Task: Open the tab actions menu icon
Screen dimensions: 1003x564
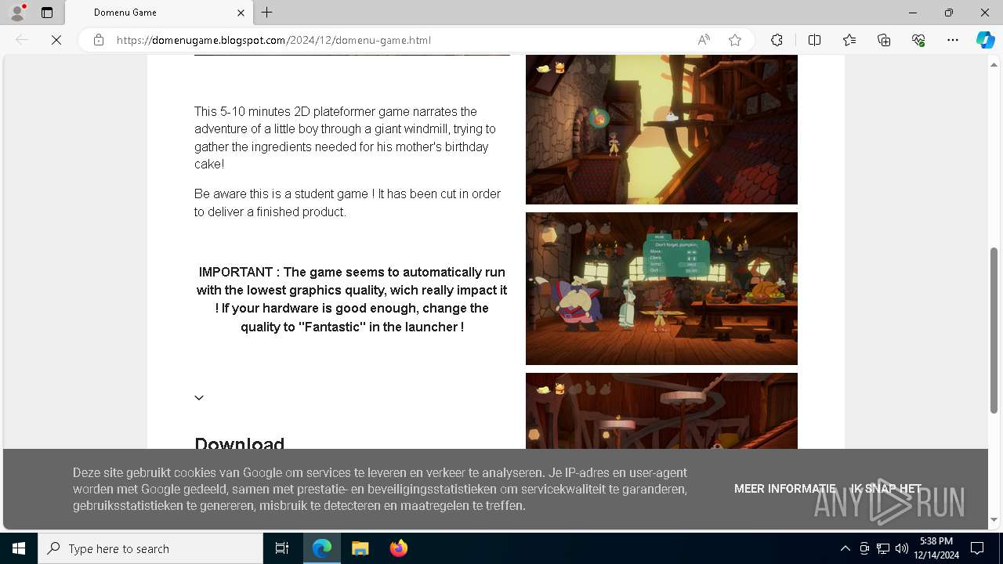Action: click(47, 13)
